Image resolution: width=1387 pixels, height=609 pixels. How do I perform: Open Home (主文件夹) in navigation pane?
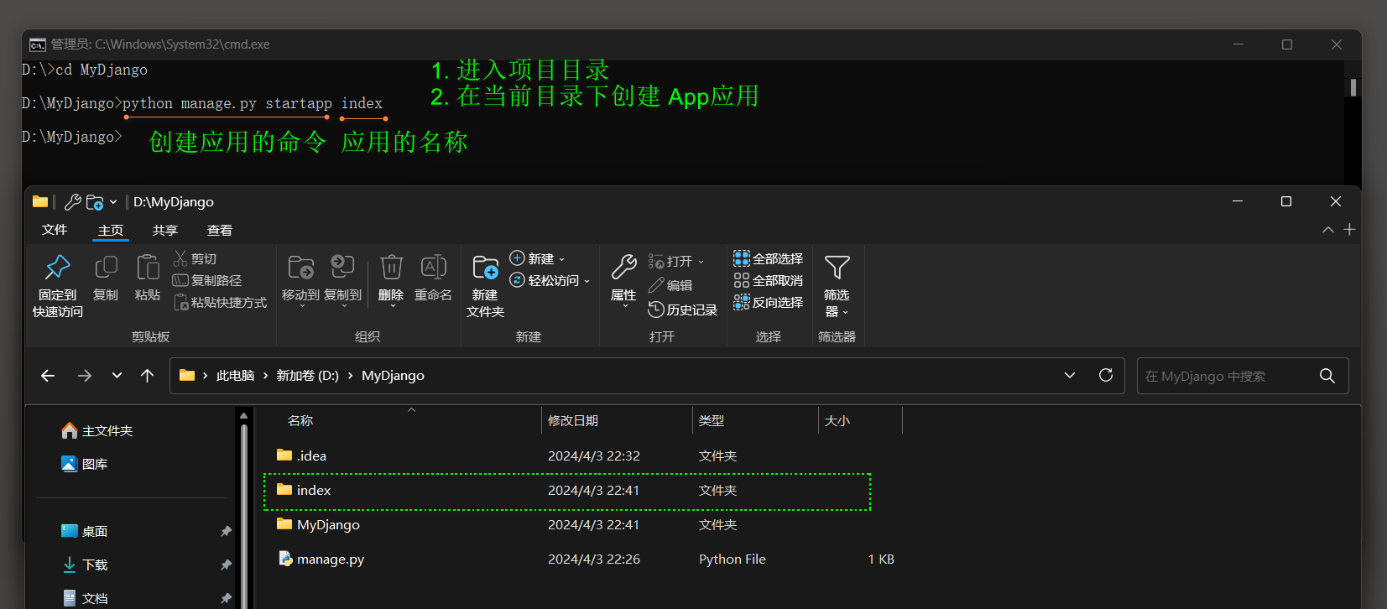click(x=97, y=431)
